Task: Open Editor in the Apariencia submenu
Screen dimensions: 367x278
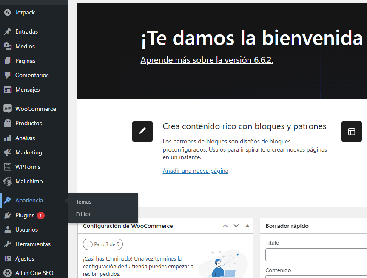Action: 83,214
